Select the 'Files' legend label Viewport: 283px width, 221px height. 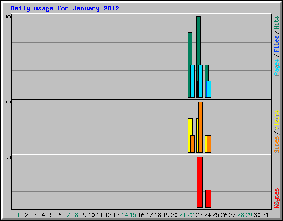pyautogui.click(x=277, y=44)
